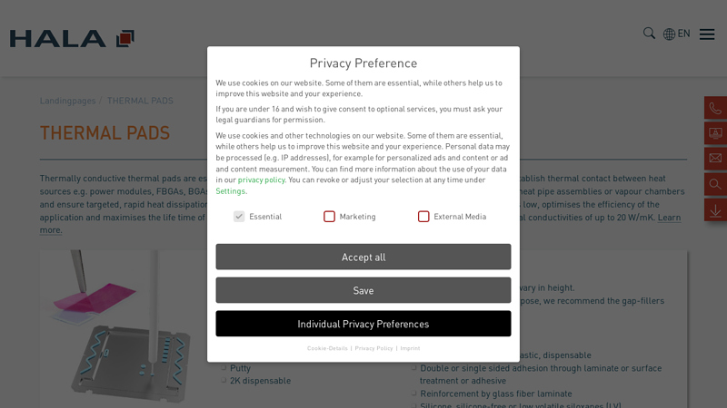Open the hamburger navigation menu
727x408 pixels.
707,34
